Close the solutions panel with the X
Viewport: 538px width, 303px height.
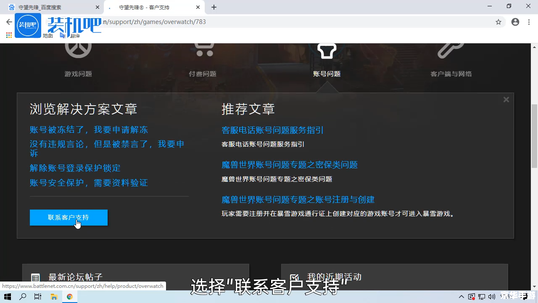pos(506,100)
